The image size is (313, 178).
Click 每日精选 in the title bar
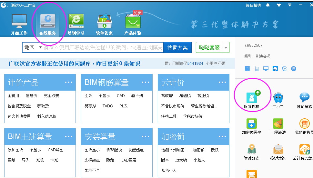253,5
